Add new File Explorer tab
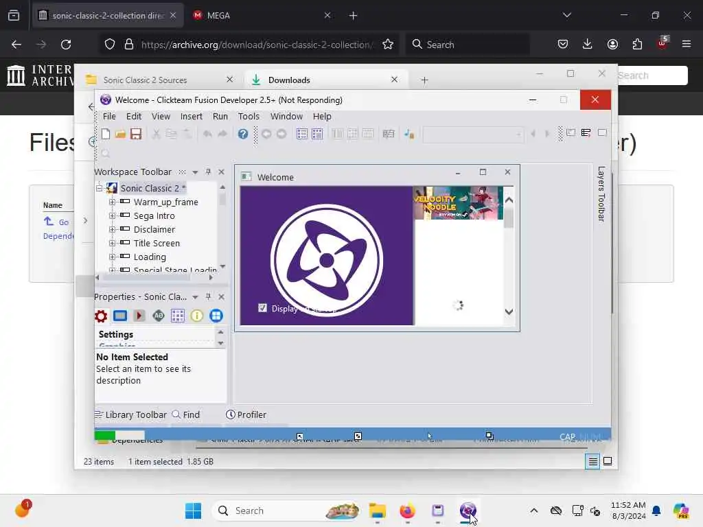 (x=424, y=80)
